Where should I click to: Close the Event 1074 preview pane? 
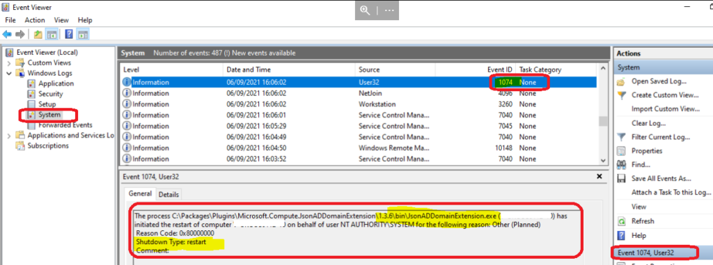600,176
